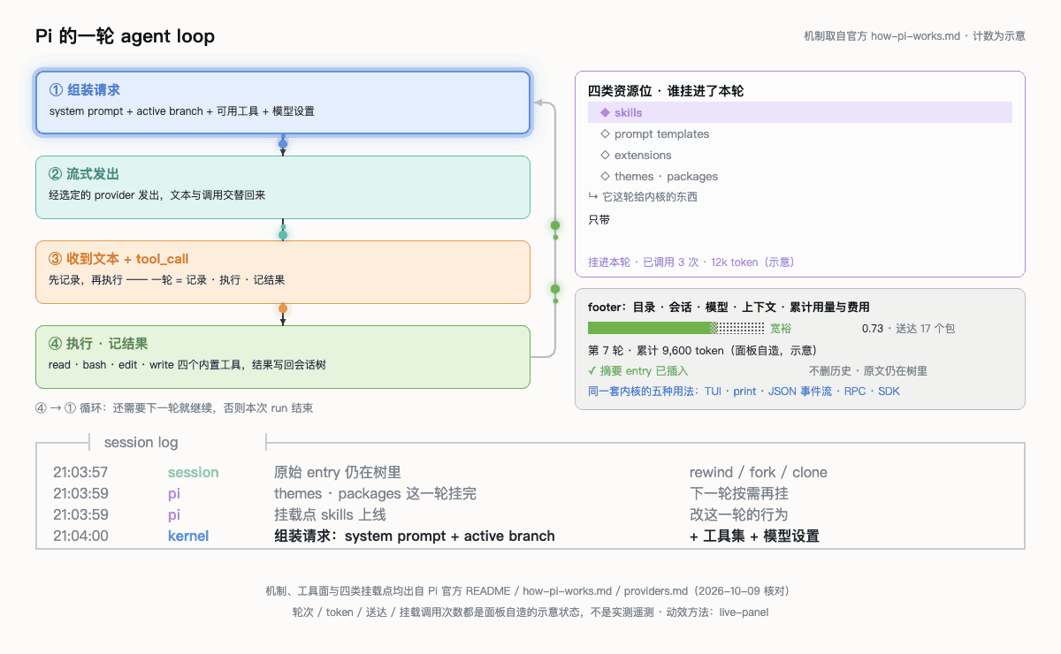Viewport: 1061px width, 654px height.
Task: Click the 挂进本轮 · 已调用 3 次 status line
Action: tap(691, 262)
